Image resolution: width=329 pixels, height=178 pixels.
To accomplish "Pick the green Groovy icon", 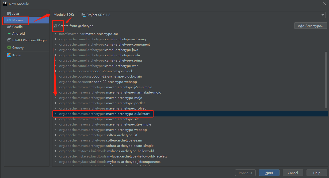I will pos(9,47).
